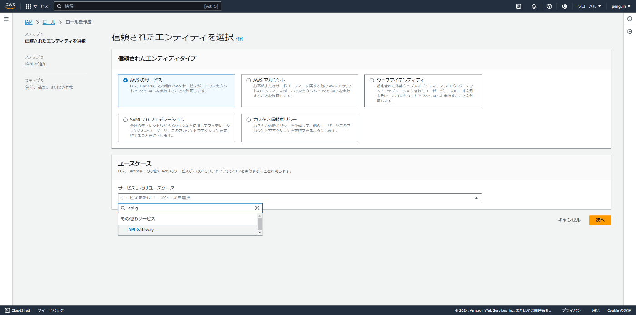The image size is (636, 315).
Task: Click the dropdown list scroll up arrow
Action: click(x=260, y=216)
